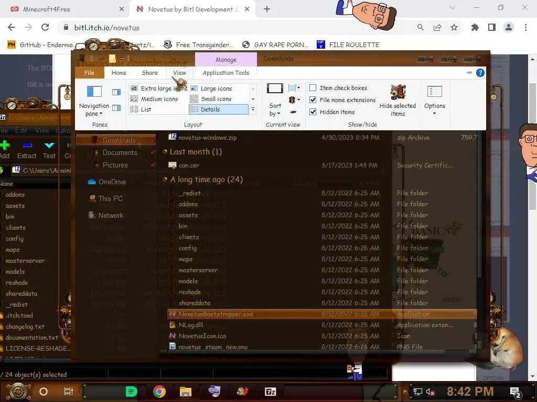Open the Group by dropdown icon
The height and width of the screenshot is (402, 537).
[x=294, y=88]
